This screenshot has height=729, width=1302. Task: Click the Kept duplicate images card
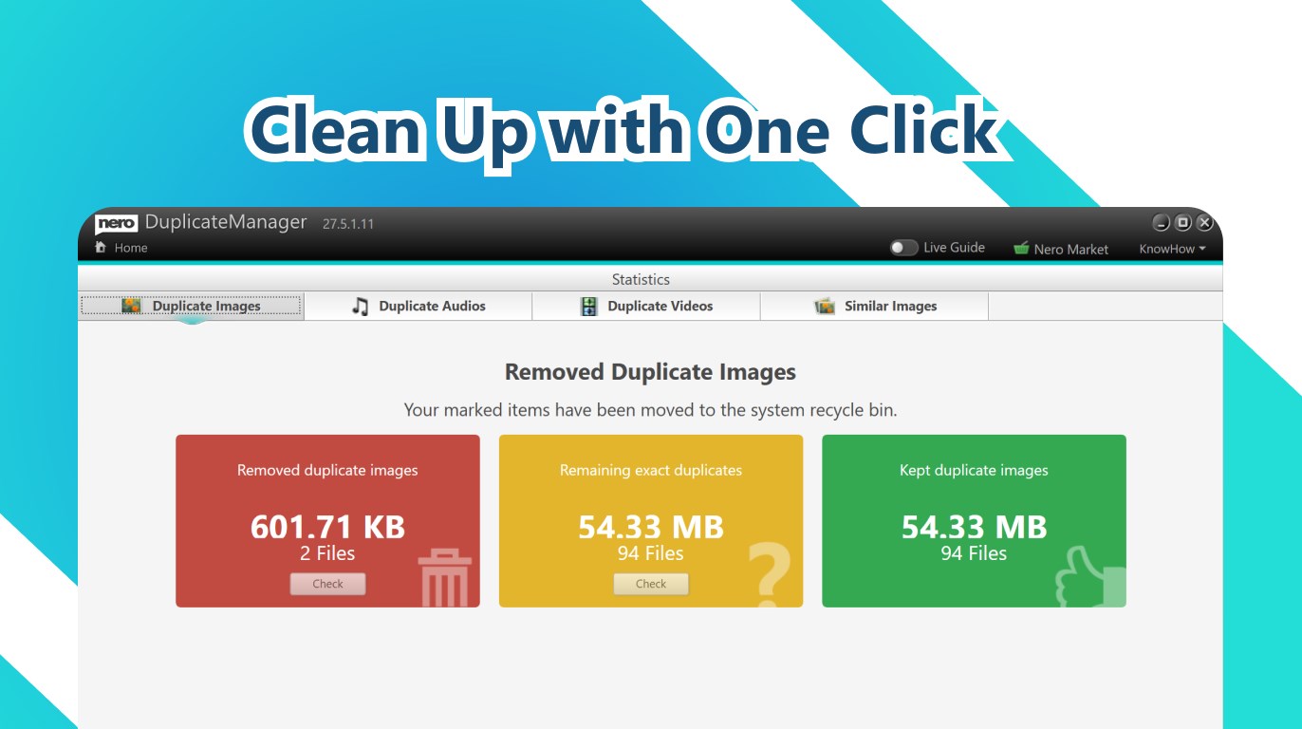974,521
